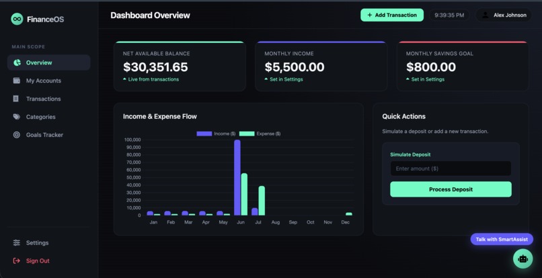Click the $30,351.65 balance value
Screen dimensions: 542x278
[x=155, y=67]
